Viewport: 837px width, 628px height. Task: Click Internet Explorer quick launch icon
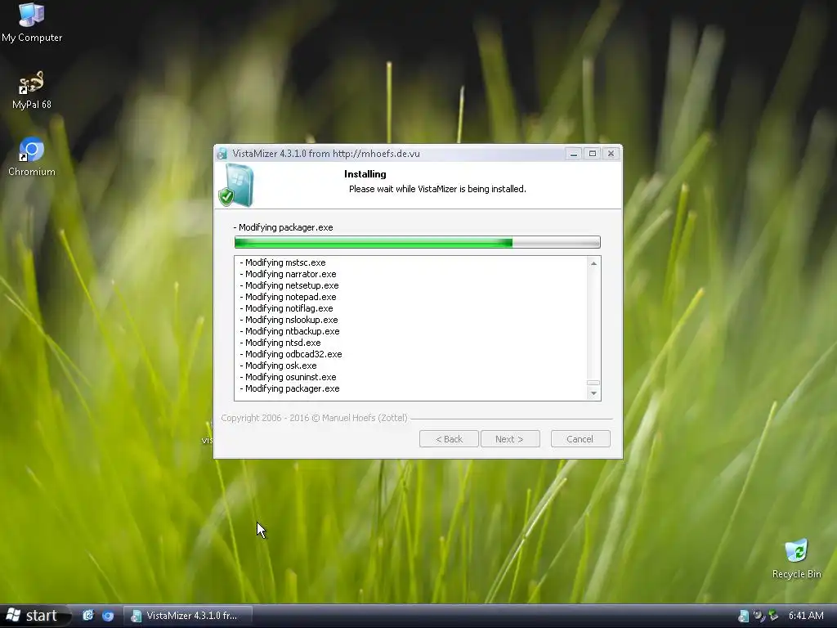tap(88, 616)
